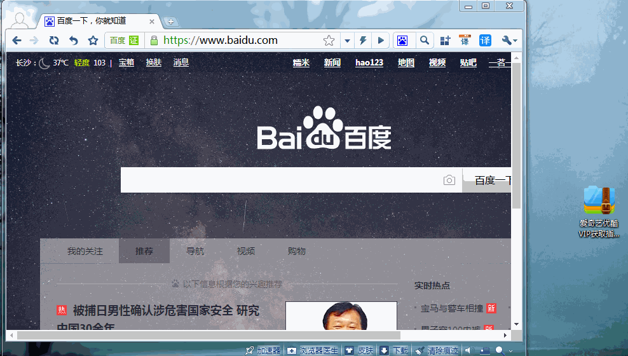
Task: Click the 长沙 weather moon icon
Action: [44, 63]
